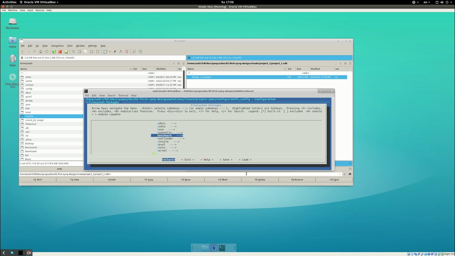Click invert selection icon in toolbar
455x256 pixels.
click(x=66, y=52)
